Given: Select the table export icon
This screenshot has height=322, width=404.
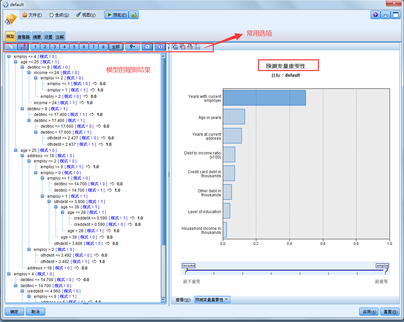Looking at the screenshot, I should coord(183,47).
